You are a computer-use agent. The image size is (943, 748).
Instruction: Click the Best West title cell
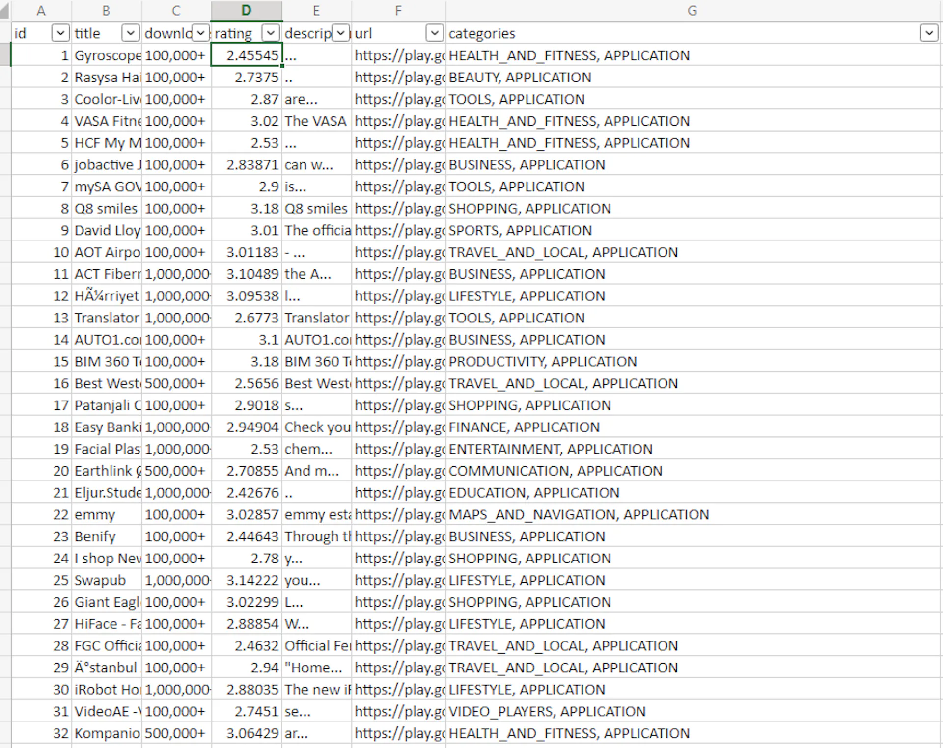click(x=107, y=383)
